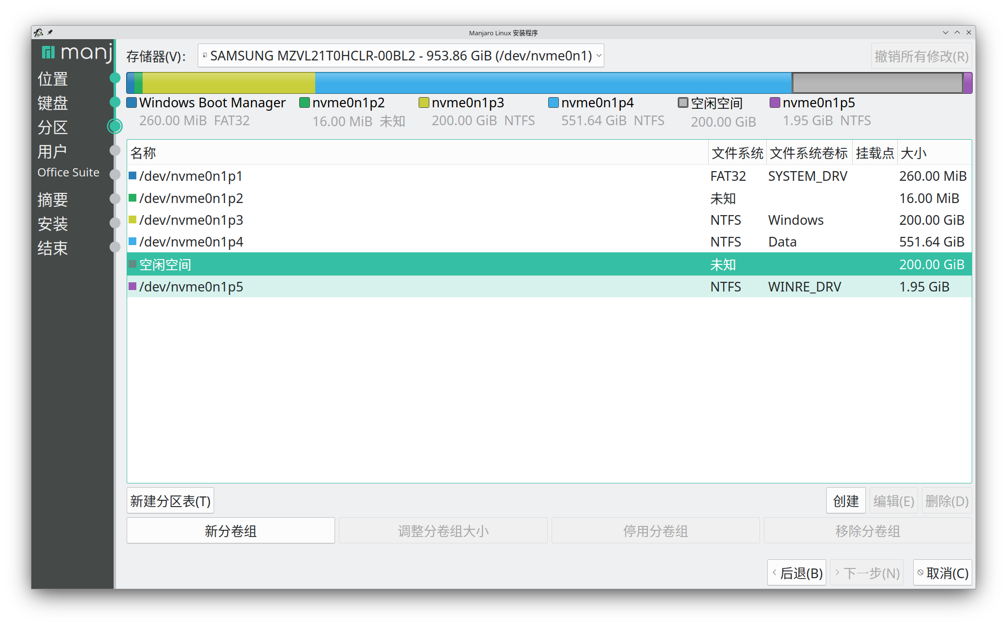
Task: Click the pin icon in title bar
Action: [50, 32]
